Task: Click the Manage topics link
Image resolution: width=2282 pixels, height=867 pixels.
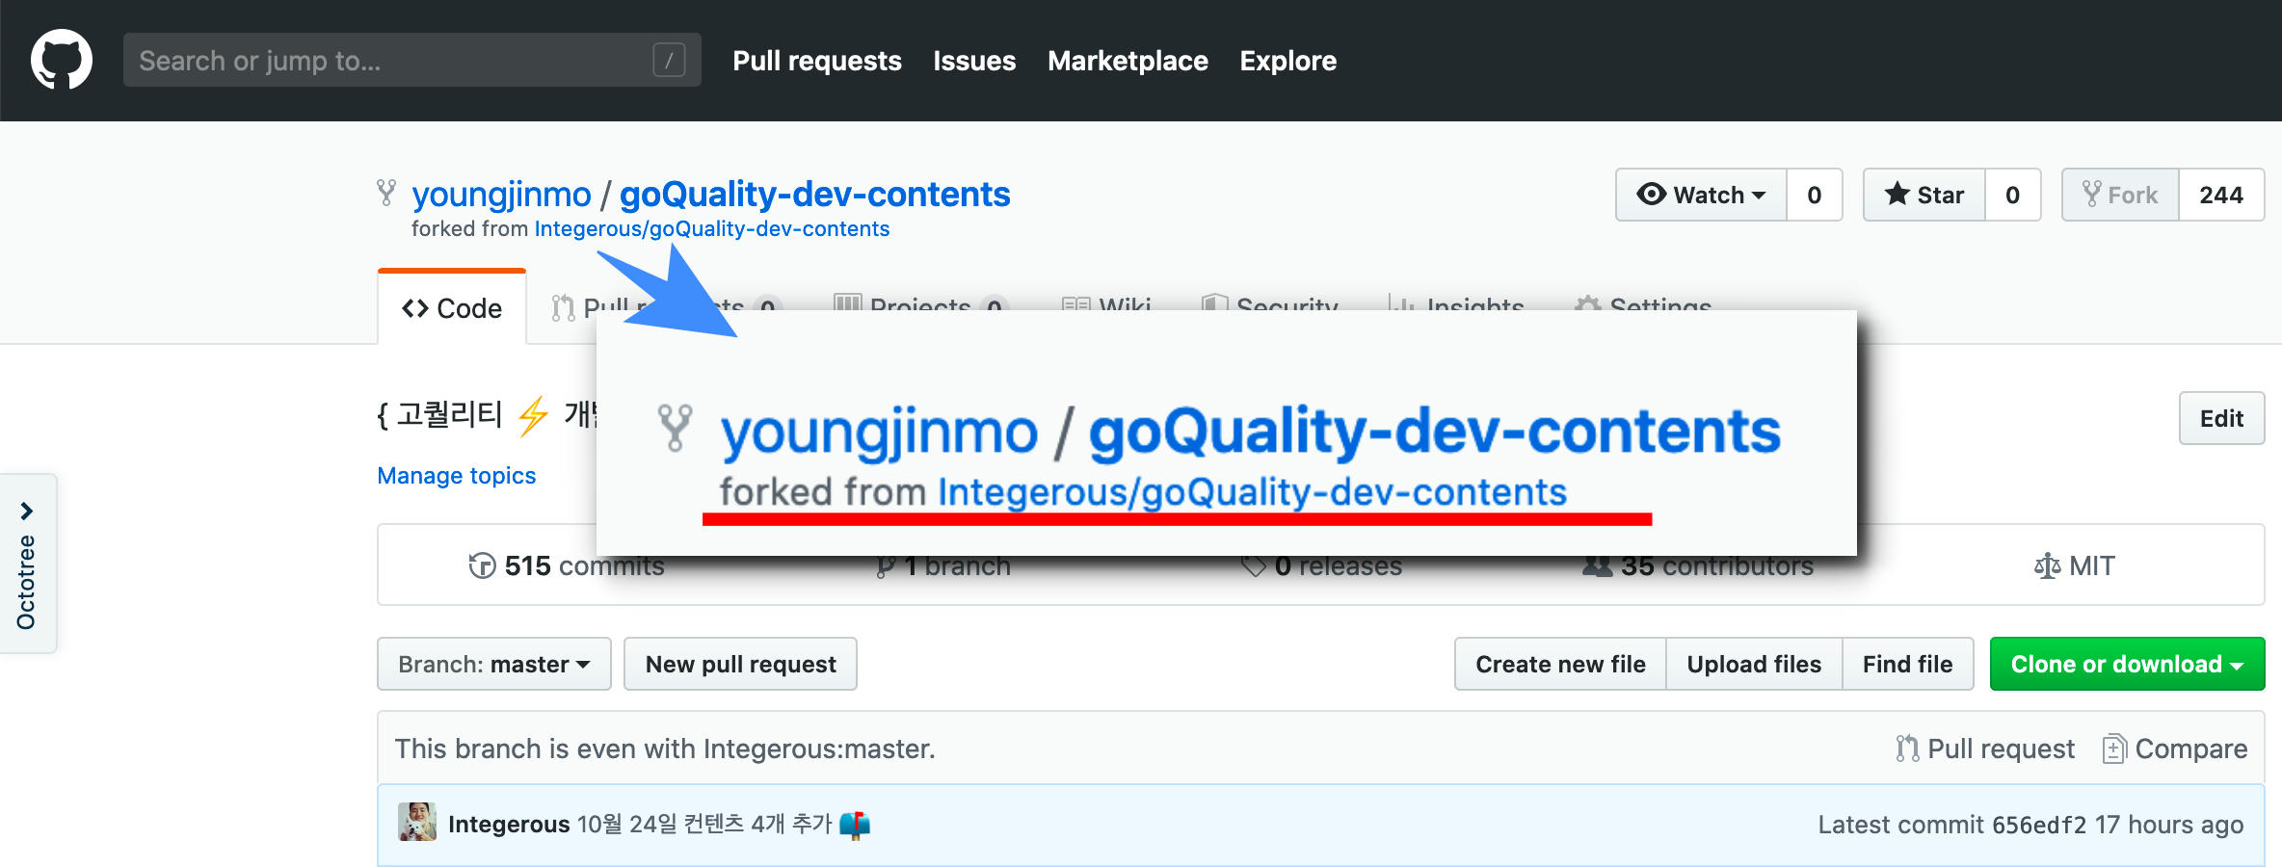Action: tap(456, 476)
